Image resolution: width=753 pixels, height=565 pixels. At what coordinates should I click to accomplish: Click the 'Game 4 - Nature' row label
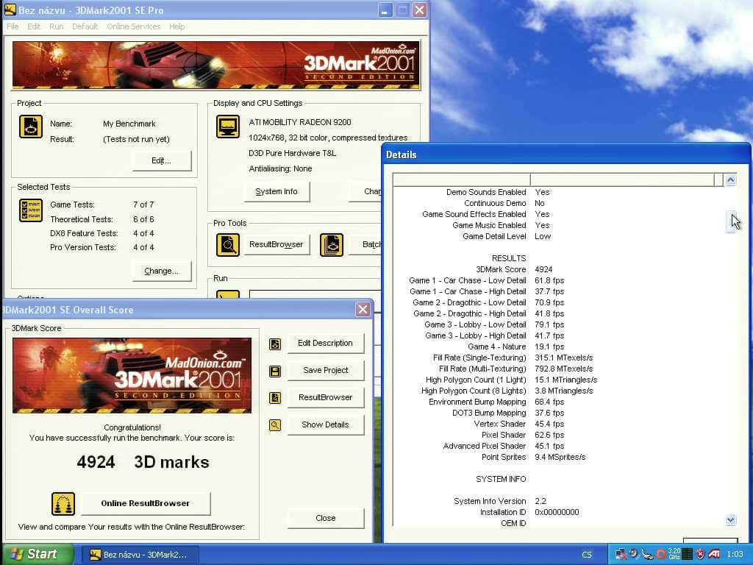[x=497, y=347]
